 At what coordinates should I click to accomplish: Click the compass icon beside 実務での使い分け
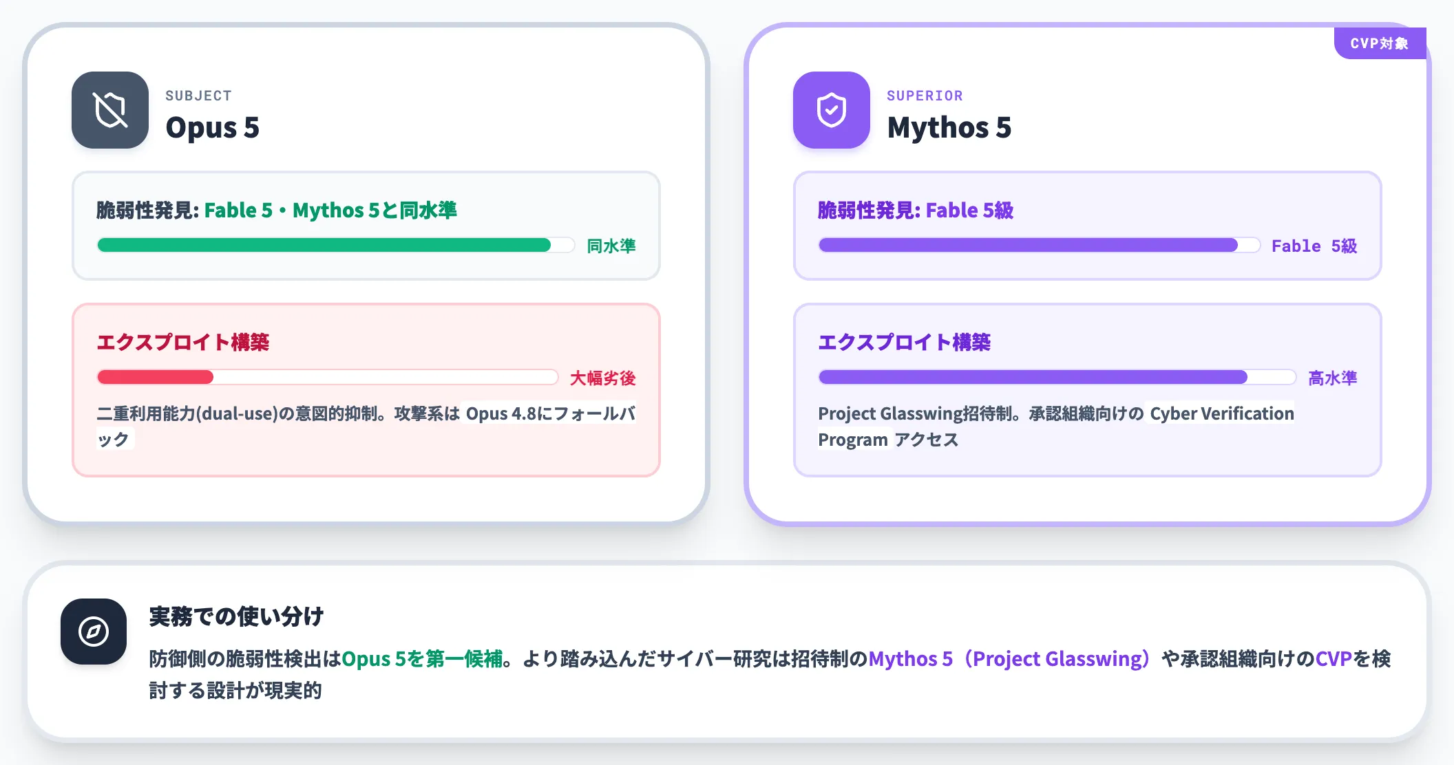click(x=94, y=632)
